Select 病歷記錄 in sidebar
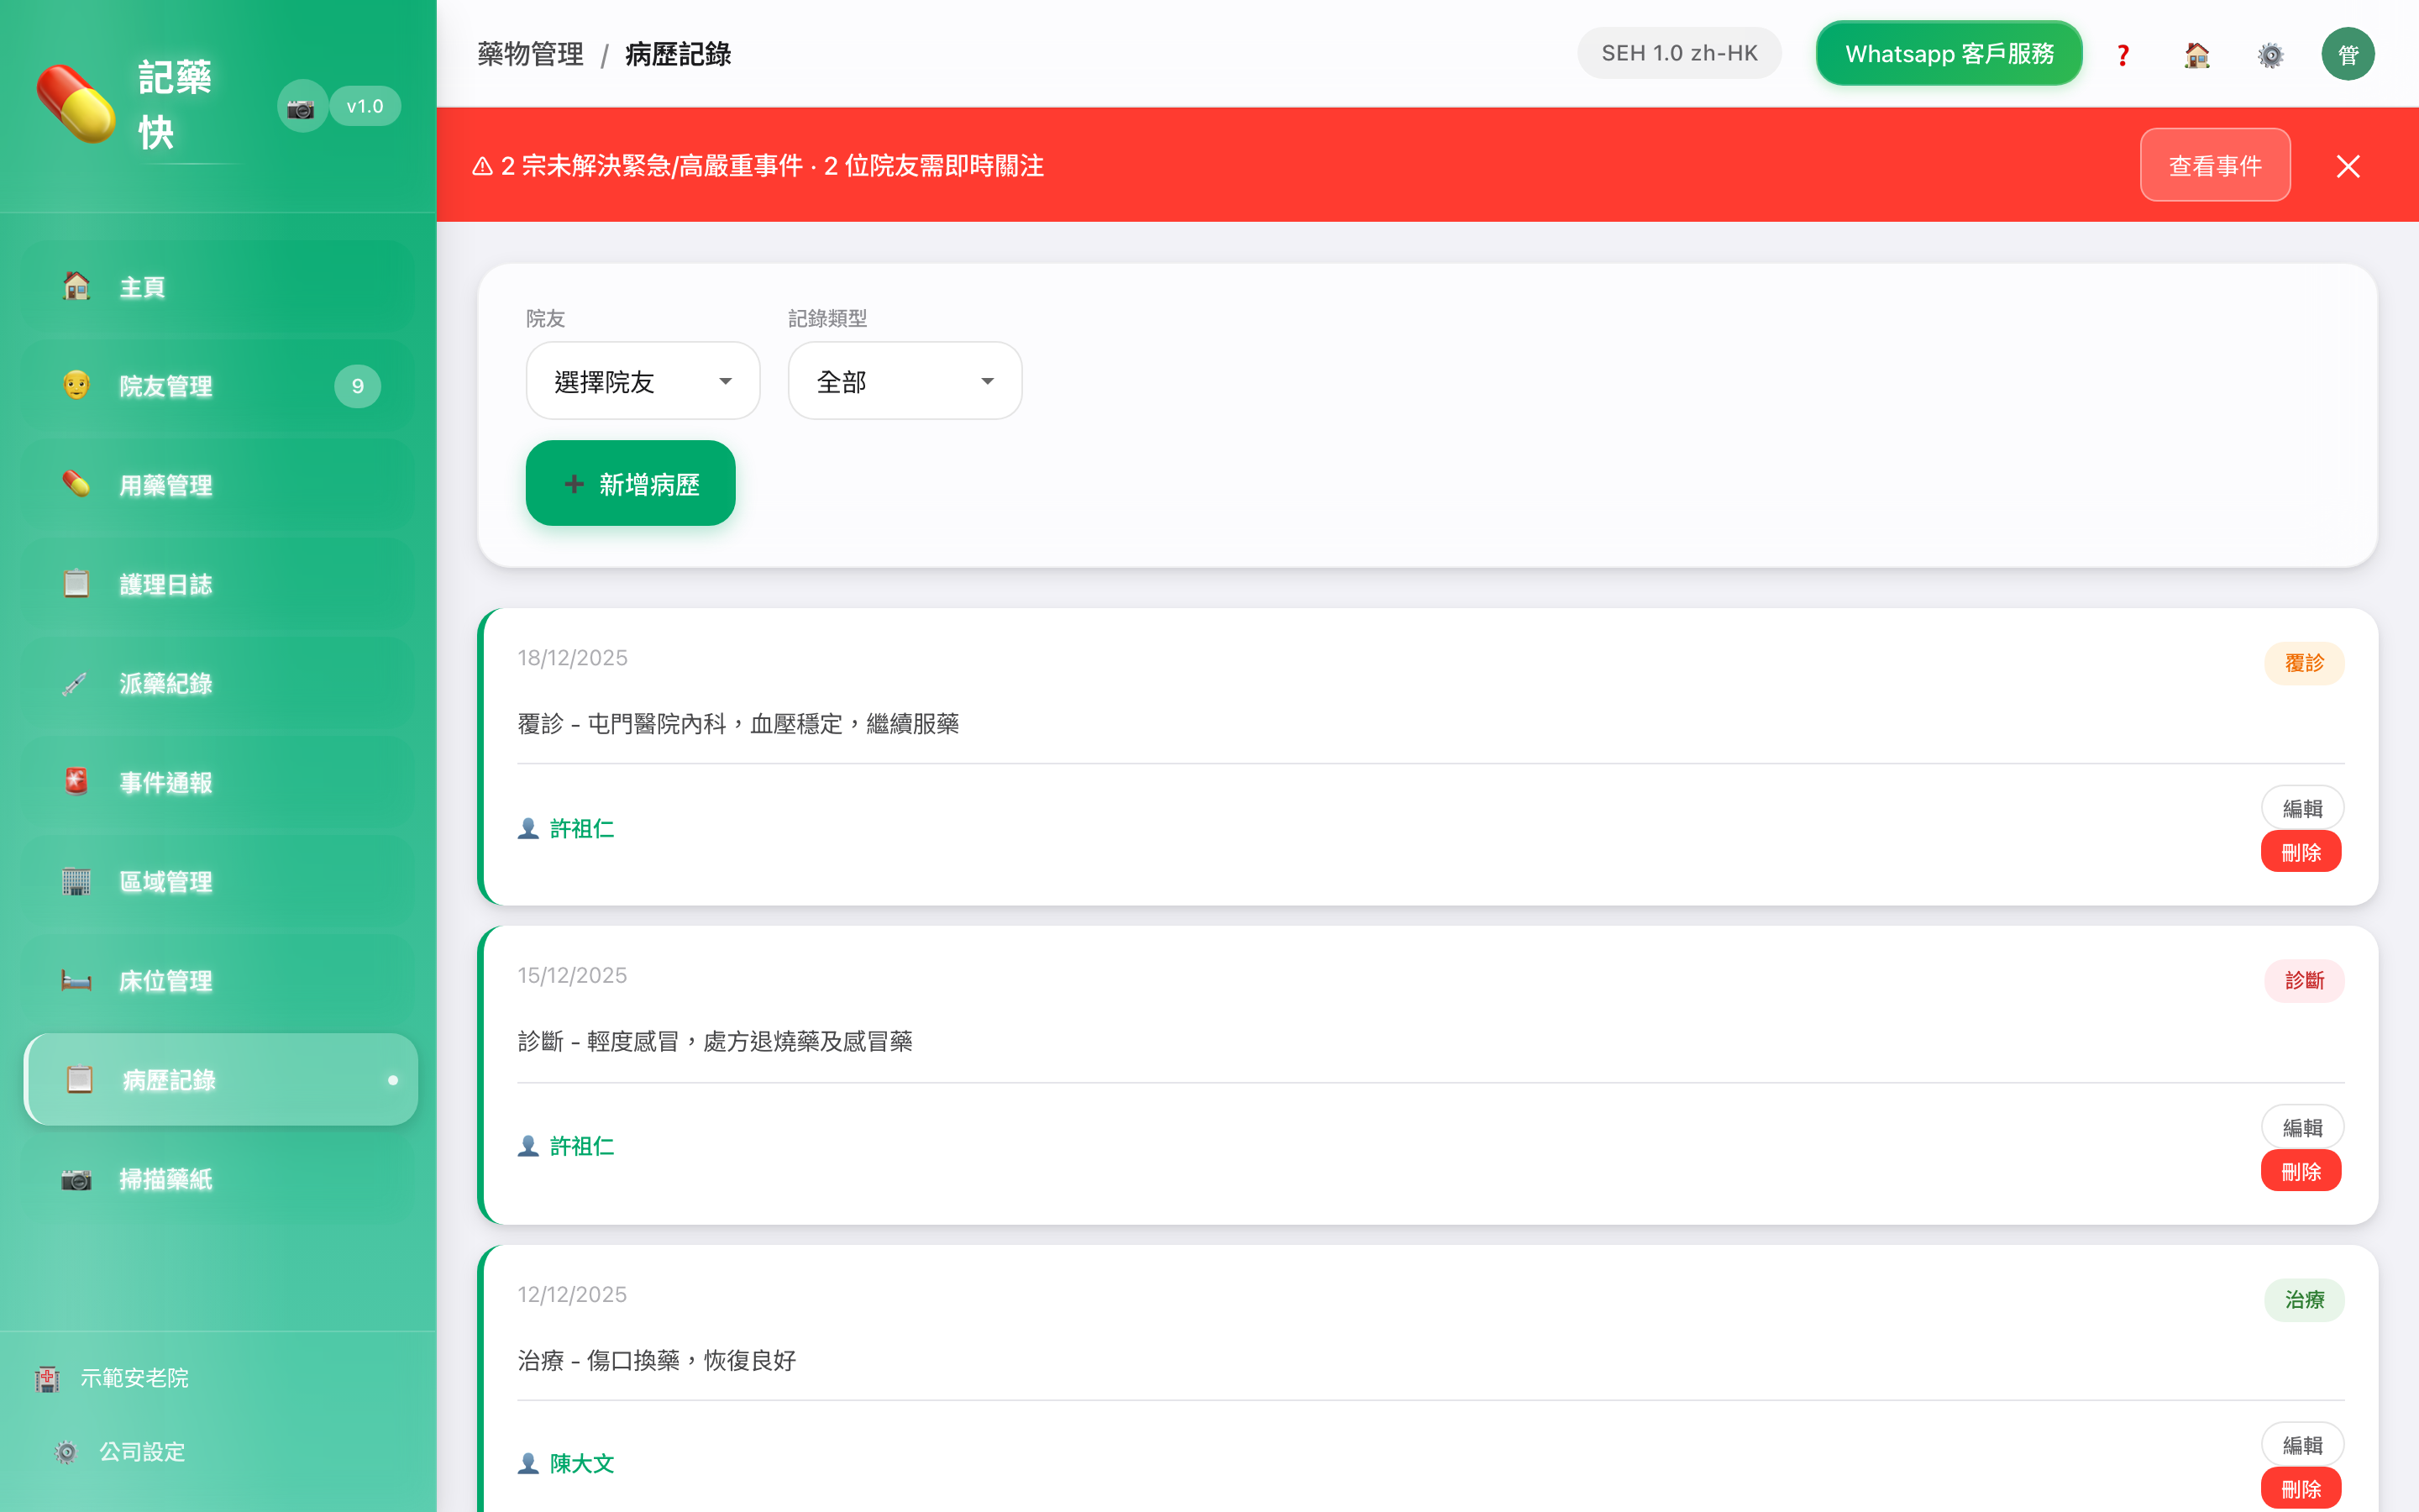 (221, 1080)
